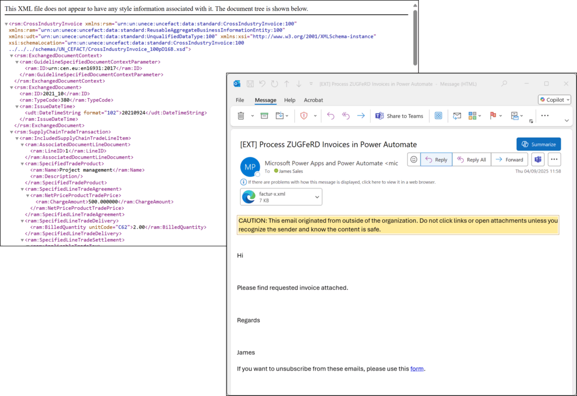The image size is (577, 396).
Task: Click the Undo icon in the Outlook title bar
Action: (x=262, y=84)
